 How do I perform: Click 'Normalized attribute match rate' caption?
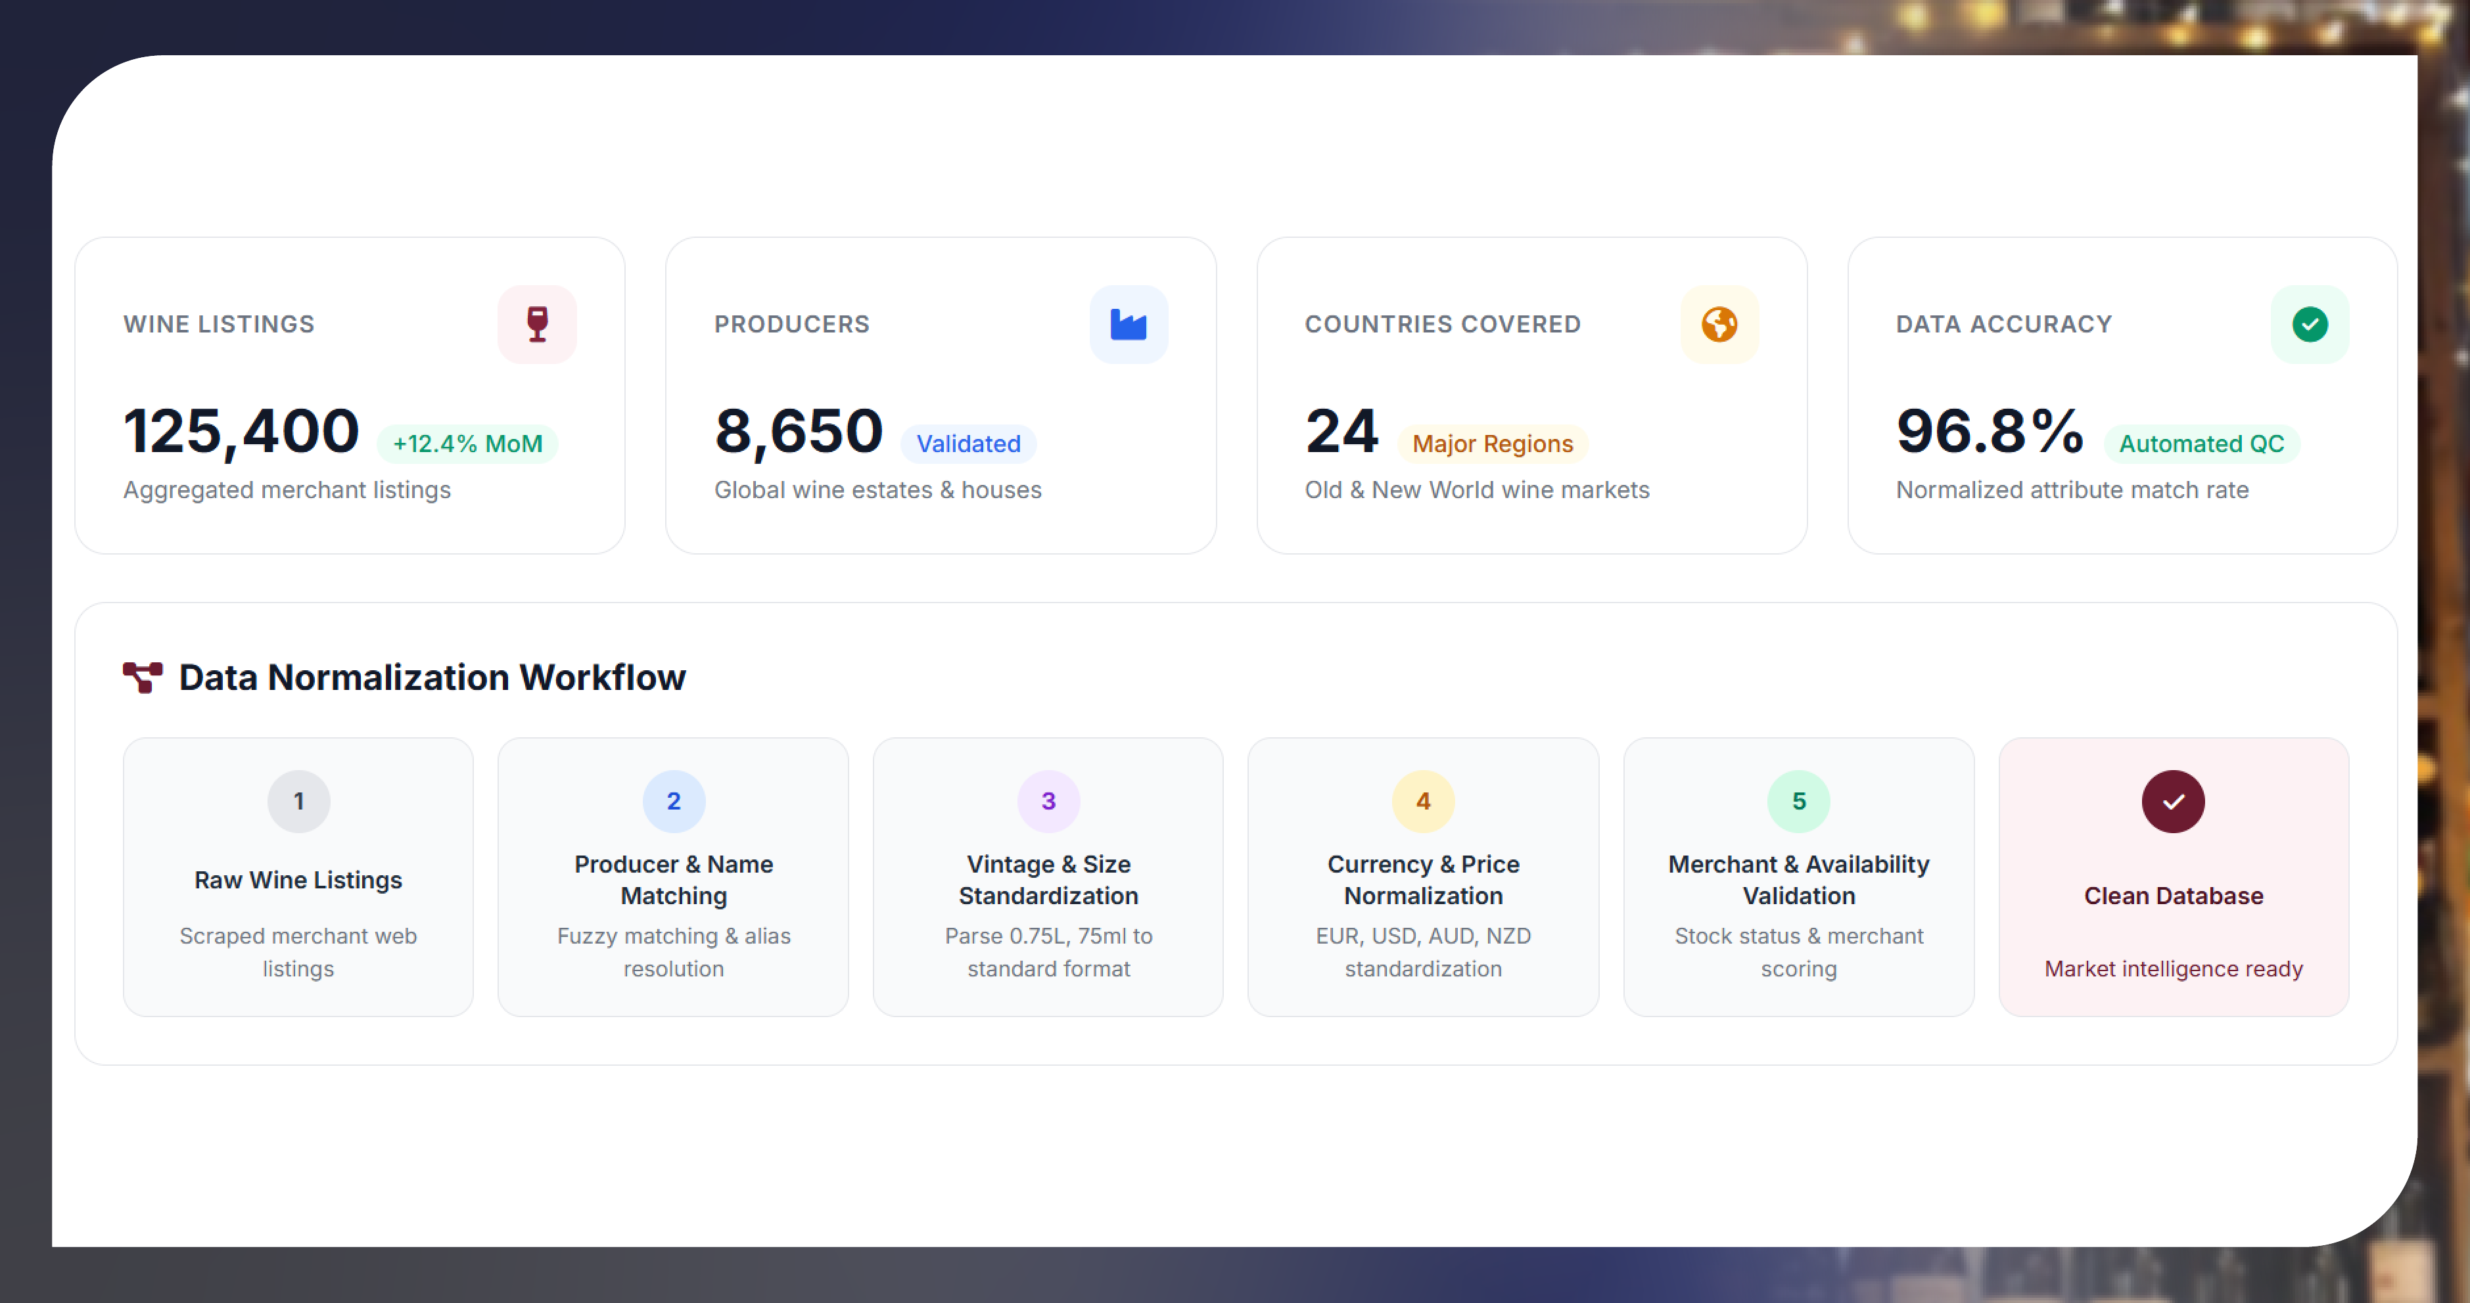point(2072,490)
